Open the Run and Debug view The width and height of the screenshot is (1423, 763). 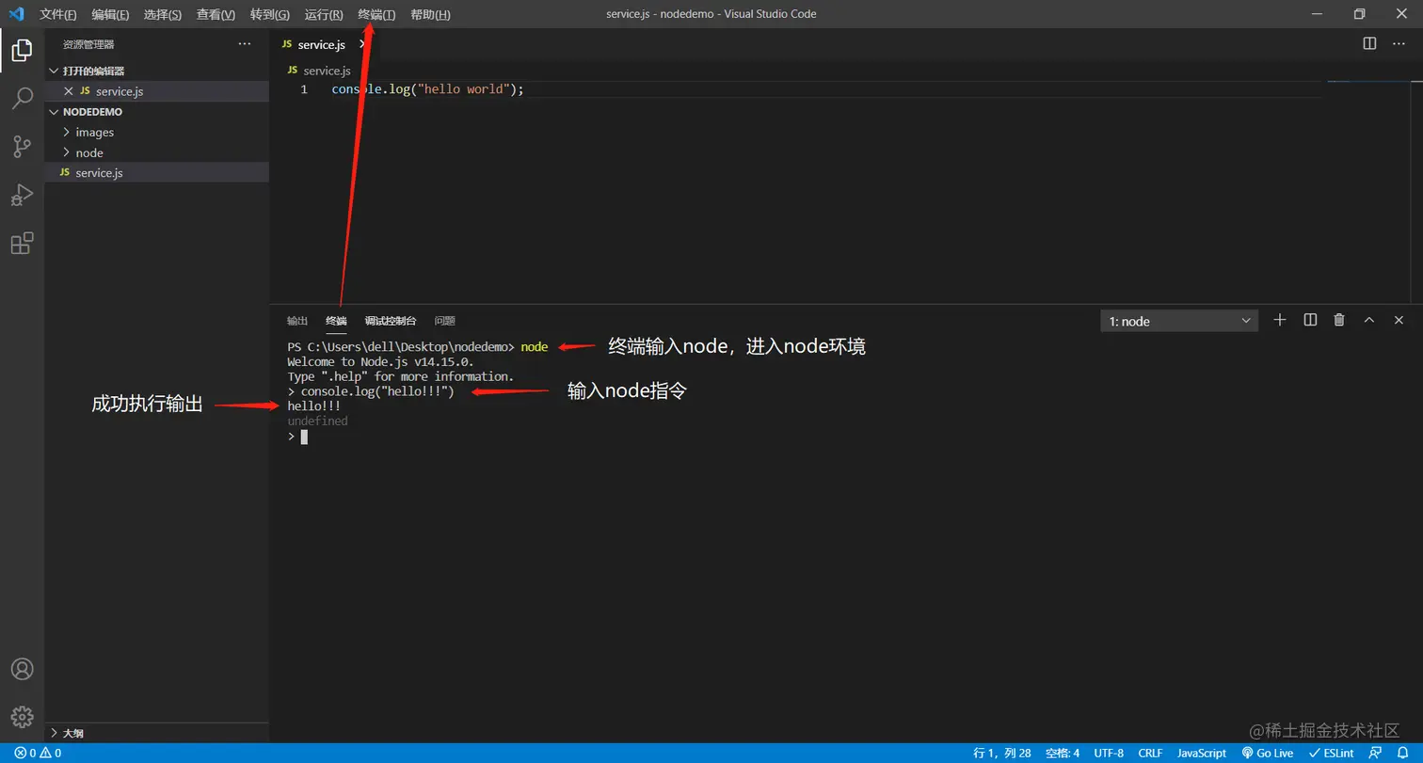tap(22, 195)
